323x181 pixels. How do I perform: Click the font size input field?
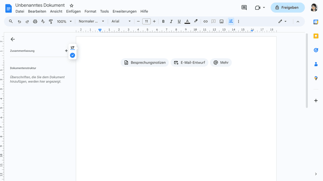tap(146, 21)
